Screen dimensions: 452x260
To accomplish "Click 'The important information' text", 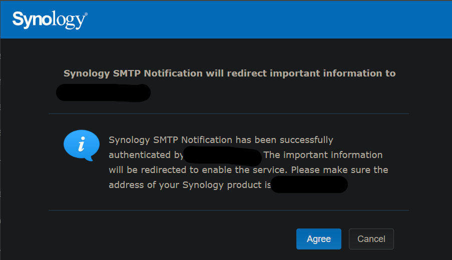I will point(323,155).
